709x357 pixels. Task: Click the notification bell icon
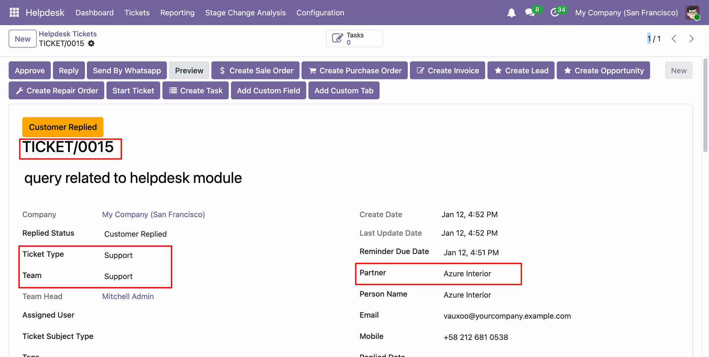(x=511, y=13)
